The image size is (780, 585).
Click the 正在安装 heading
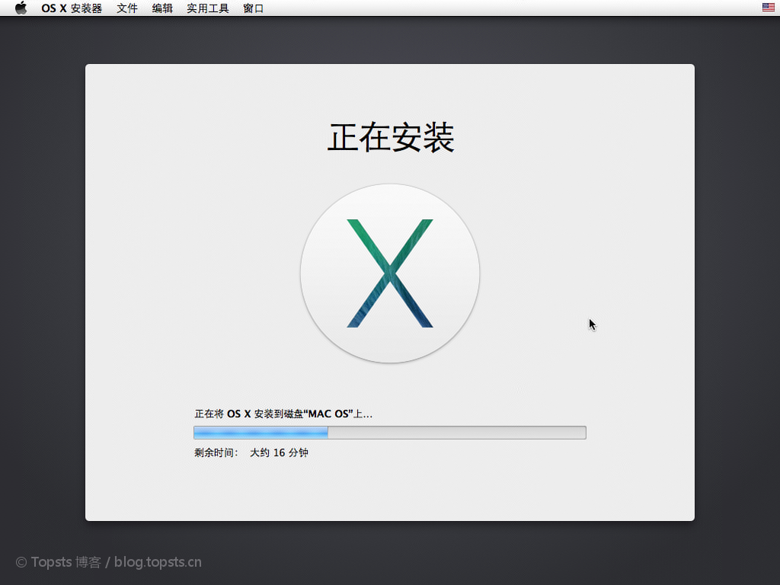(x=391, y=137)
